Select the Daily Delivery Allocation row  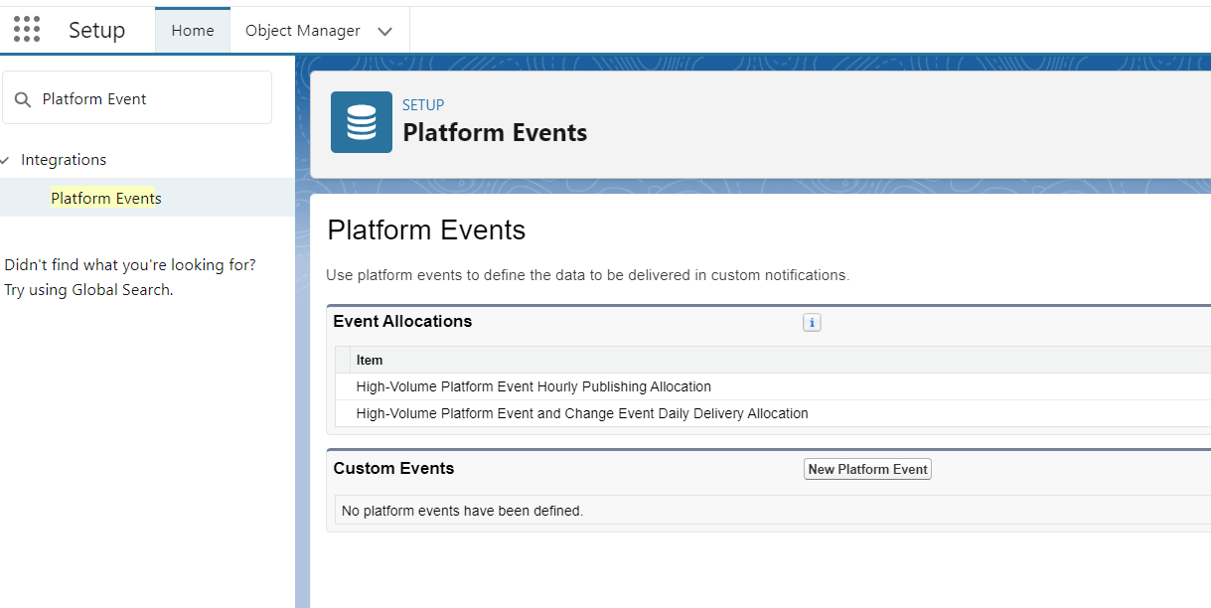pyautogui.click(x=773, y=413)
